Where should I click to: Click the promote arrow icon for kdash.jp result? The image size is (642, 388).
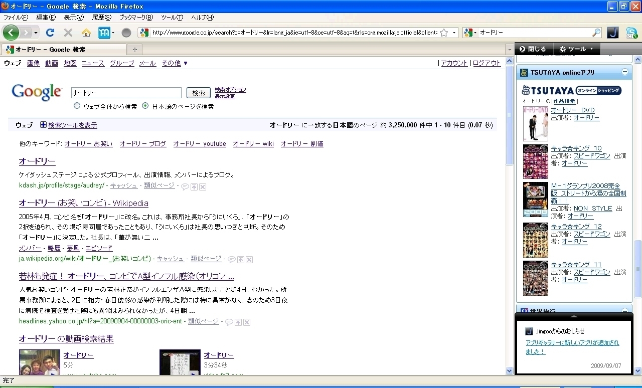pos(194,187)
